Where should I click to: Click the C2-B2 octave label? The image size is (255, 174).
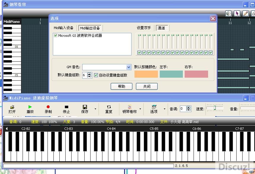coord(26,129)
